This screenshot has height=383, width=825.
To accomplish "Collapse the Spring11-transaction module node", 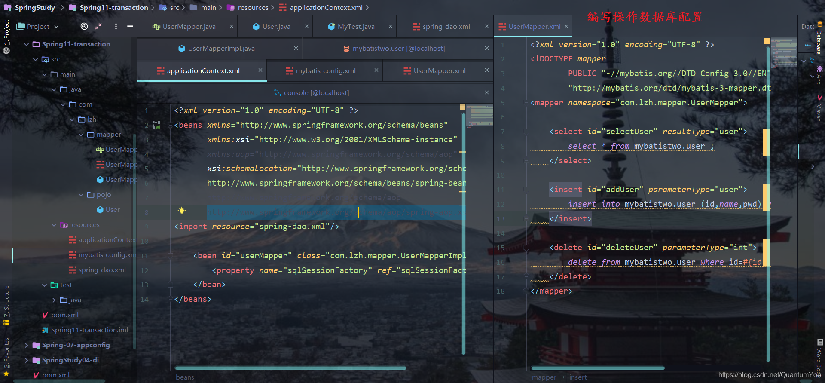I will point(27,44).
